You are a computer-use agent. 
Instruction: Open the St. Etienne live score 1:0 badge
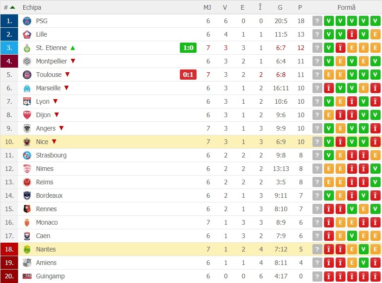click(188, 48)
